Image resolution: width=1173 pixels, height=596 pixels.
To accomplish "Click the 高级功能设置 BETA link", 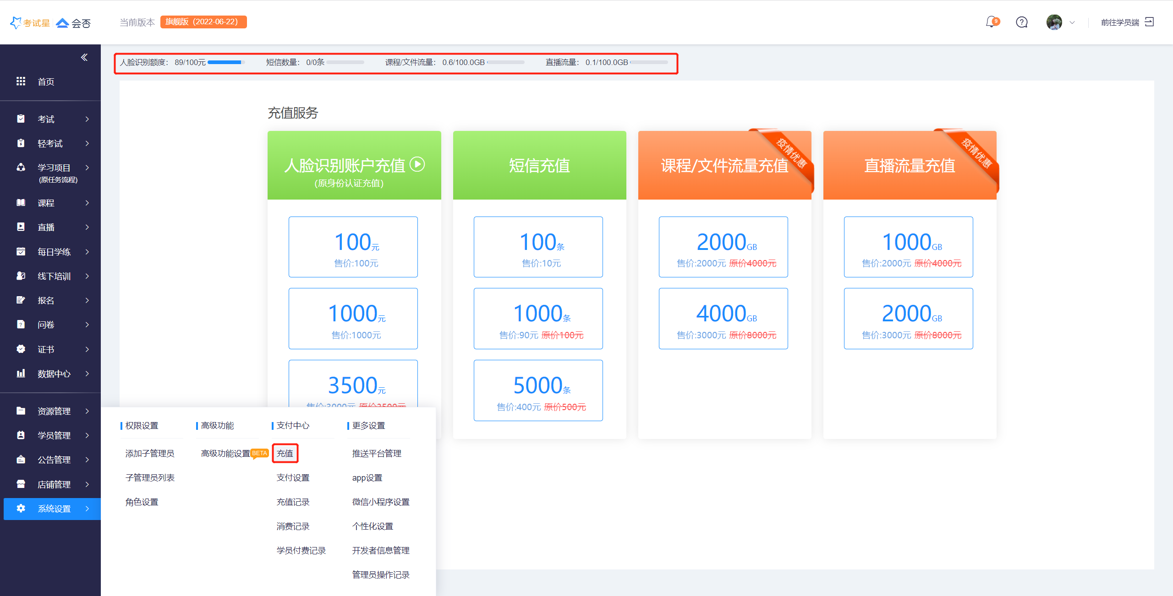I will point(225,454).
